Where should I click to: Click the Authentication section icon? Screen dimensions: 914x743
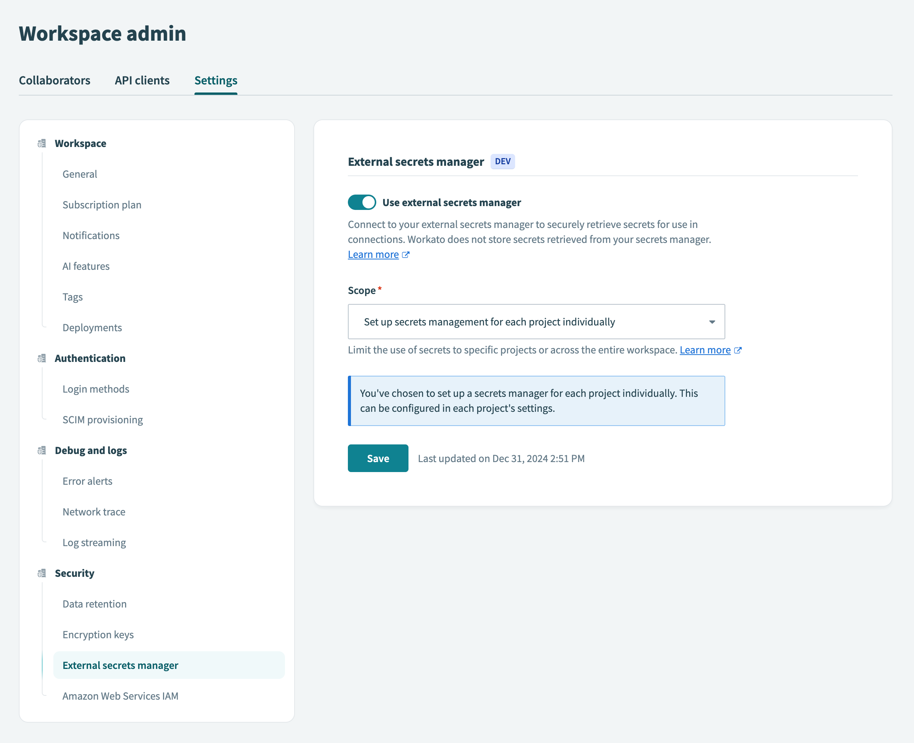41,358
